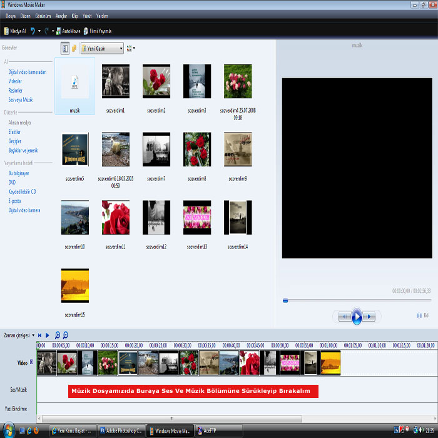Click the preview seek bar slider
This screenshot has height=438, width=438.
pyautogui.click(x=285, y=300)
